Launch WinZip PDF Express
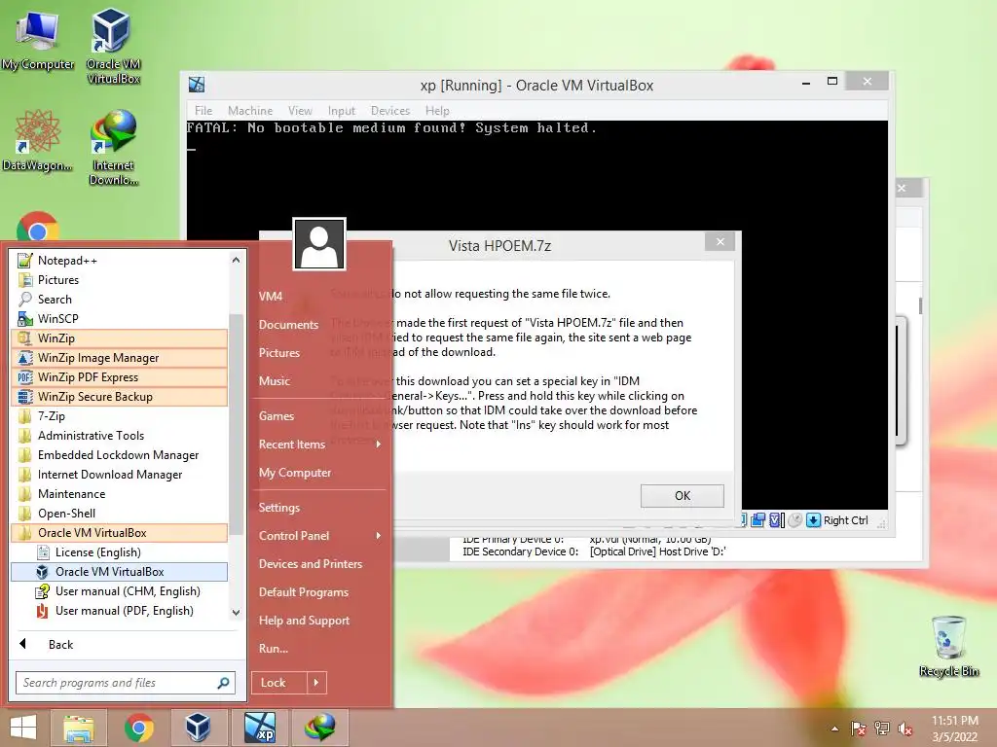Screen dimensions: 997x747 pyautogui.click(x=120, y=377)
